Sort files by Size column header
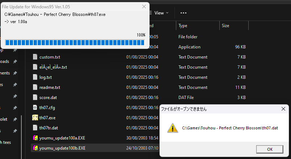The width and height of the screenshot is (291, 159). pyautogui.click(x=225, y=26)
